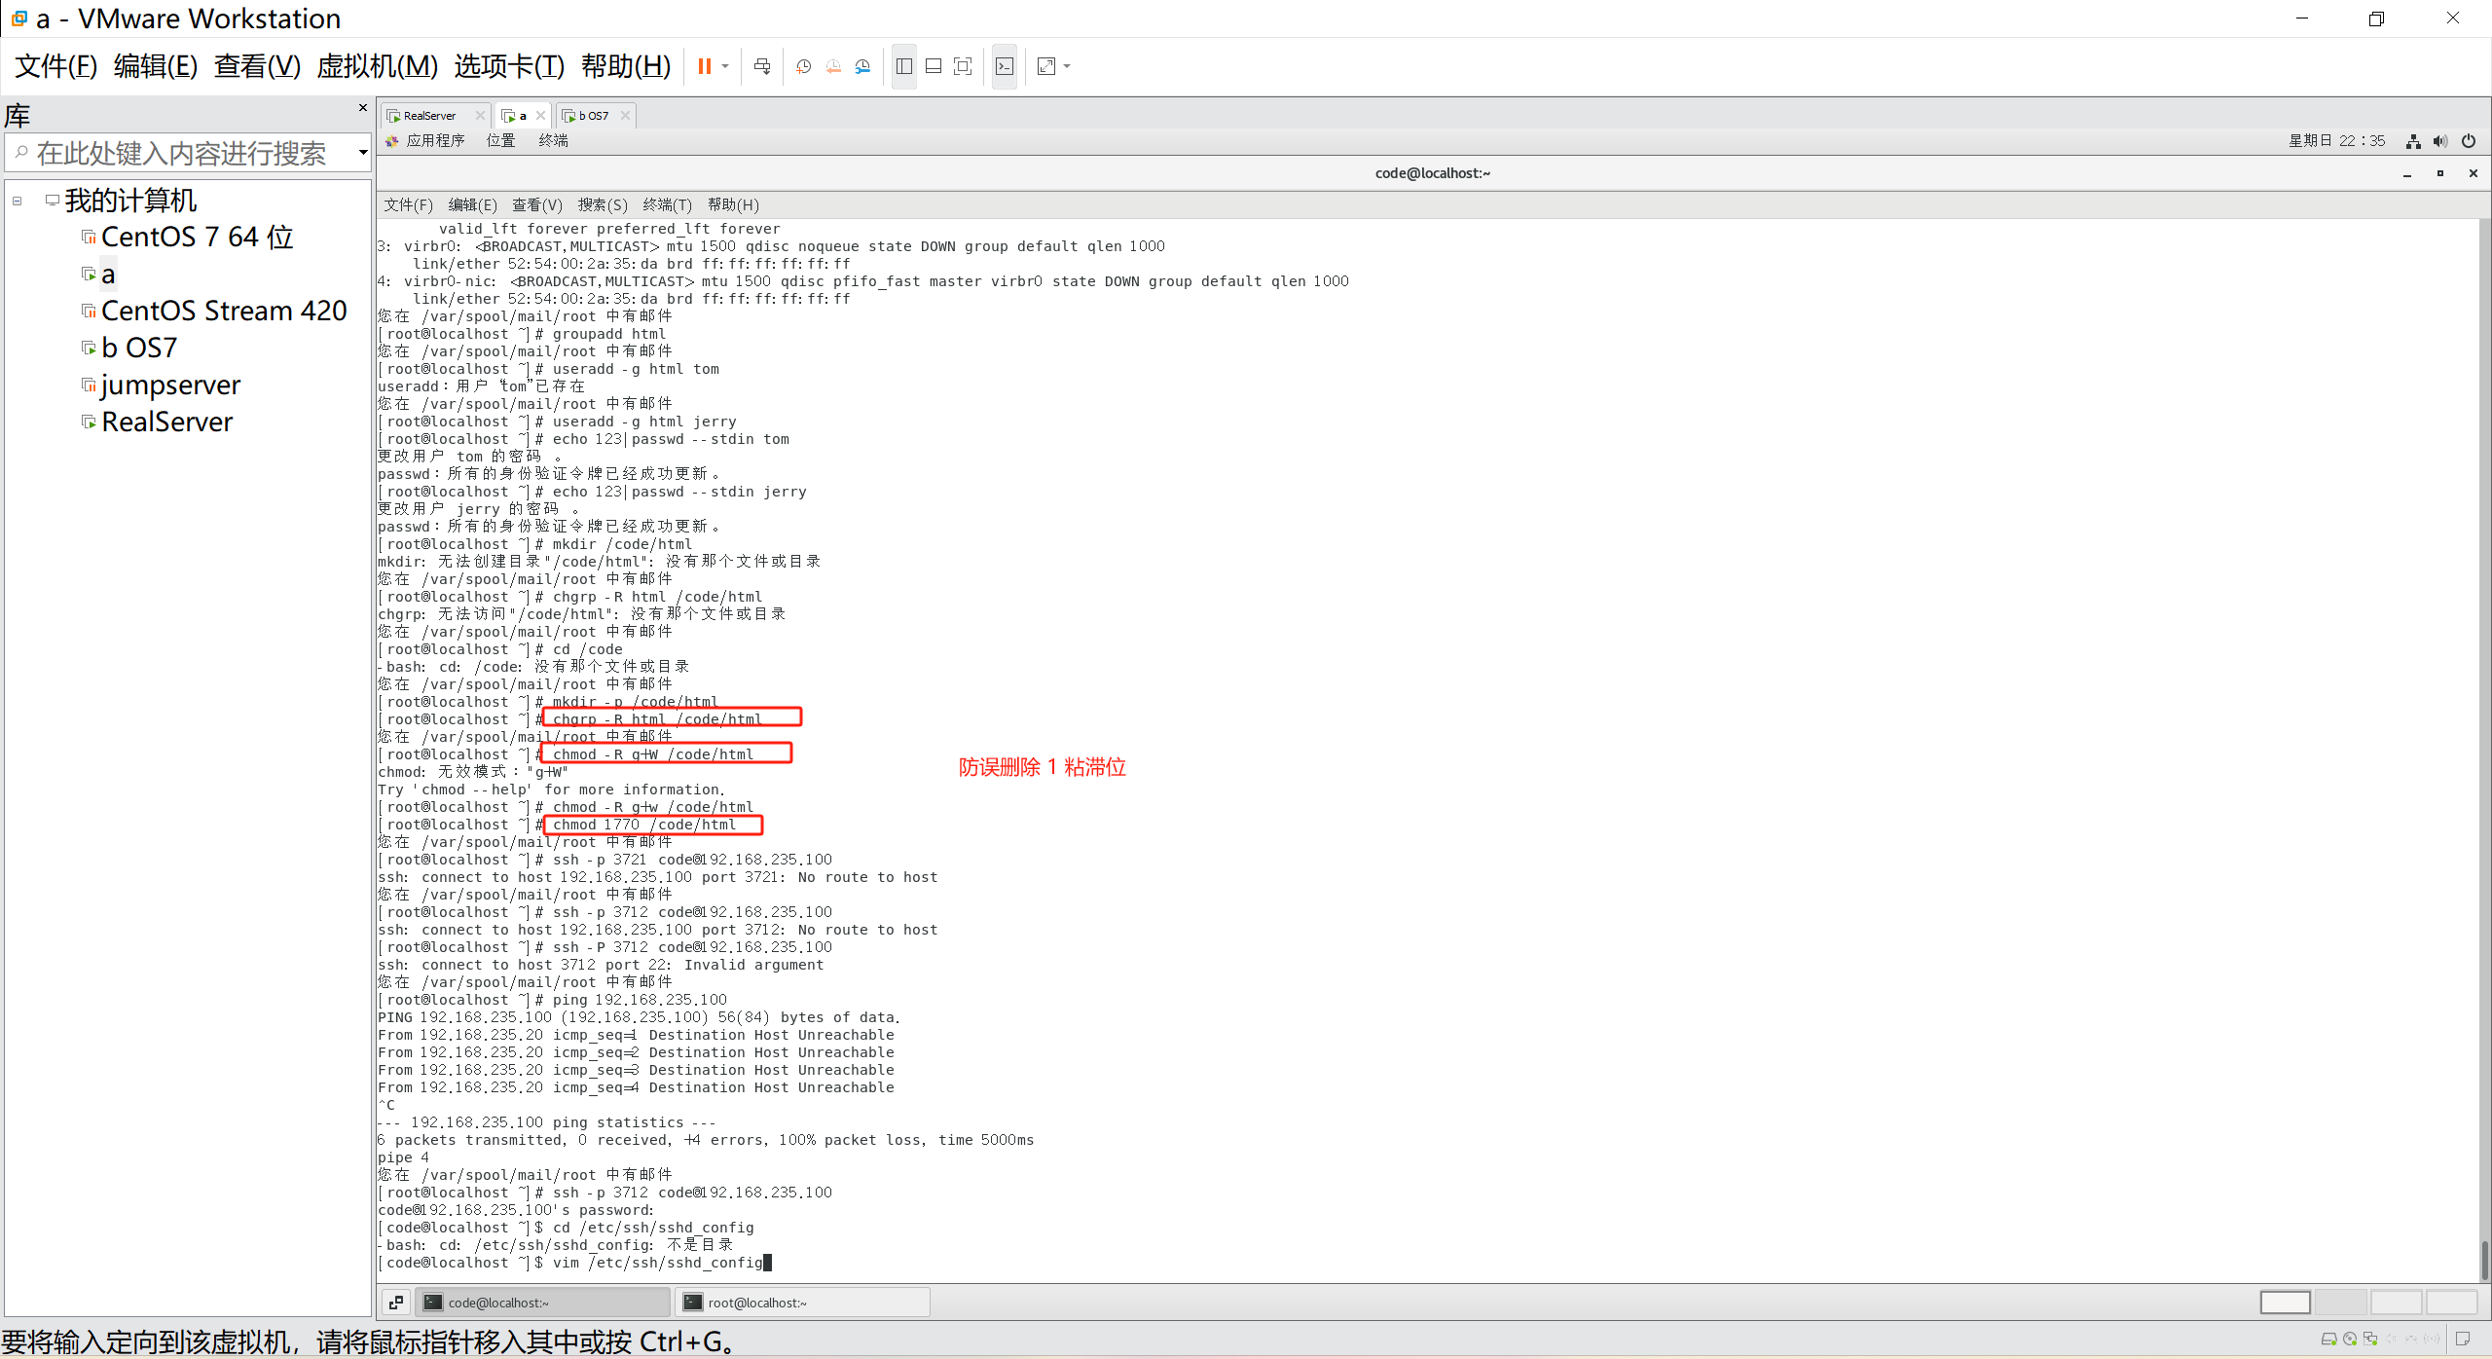Take a snapshot of the VM
The width and height of the screenshot is (2492, 1359).
[x=803, y=66]
